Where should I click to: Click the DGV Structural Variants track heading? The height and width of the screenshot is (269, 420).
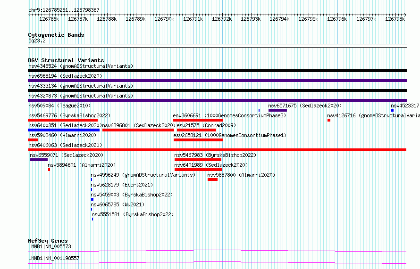[66, 60]
